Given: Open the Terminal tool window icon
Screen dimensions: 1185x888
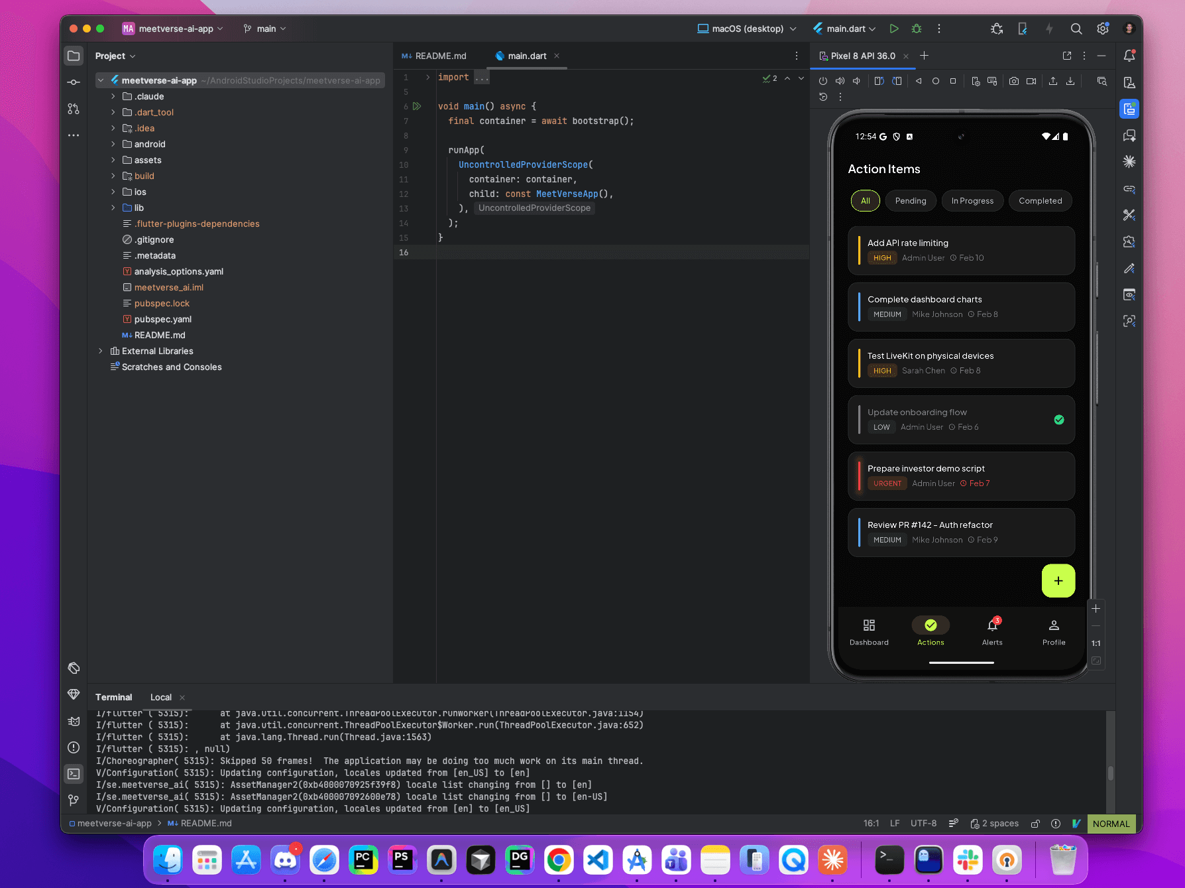Looking at the screenshot, I should [x=74, y=773].
